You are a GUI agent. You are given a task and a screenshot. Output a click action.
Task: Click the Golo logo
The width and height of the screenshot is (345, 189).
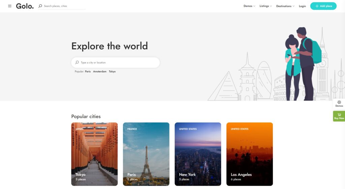coord(25,6)
